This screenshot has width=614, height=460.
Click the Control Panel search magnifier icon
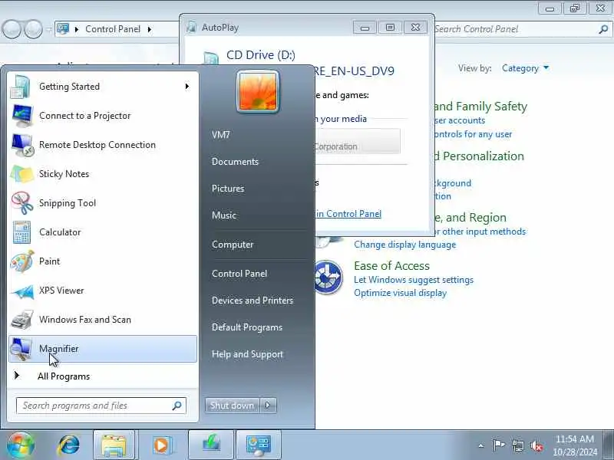pos(603,29)
